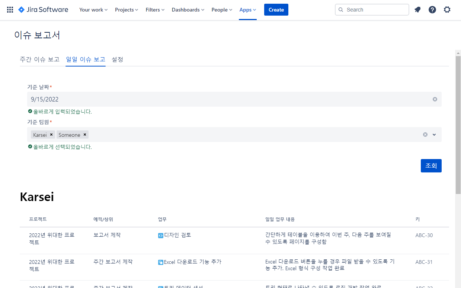Image resolution: width=461 pixels, height=288 pixels.
Task: Open the 설정 tab
Action: pyautogui.click(x=118, y=59)
